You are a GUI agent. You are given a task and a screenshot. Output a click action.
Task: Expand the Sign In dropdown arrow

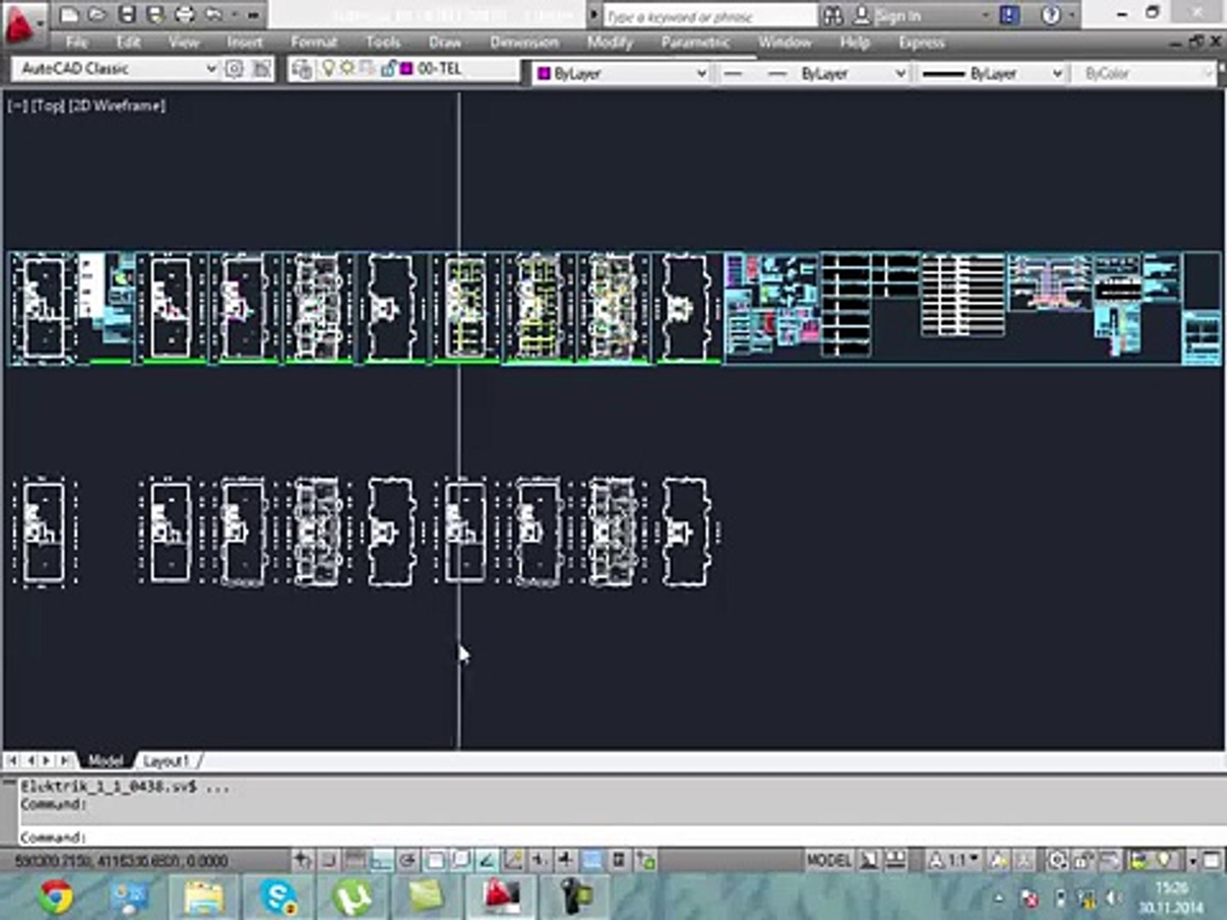point(985,15)
